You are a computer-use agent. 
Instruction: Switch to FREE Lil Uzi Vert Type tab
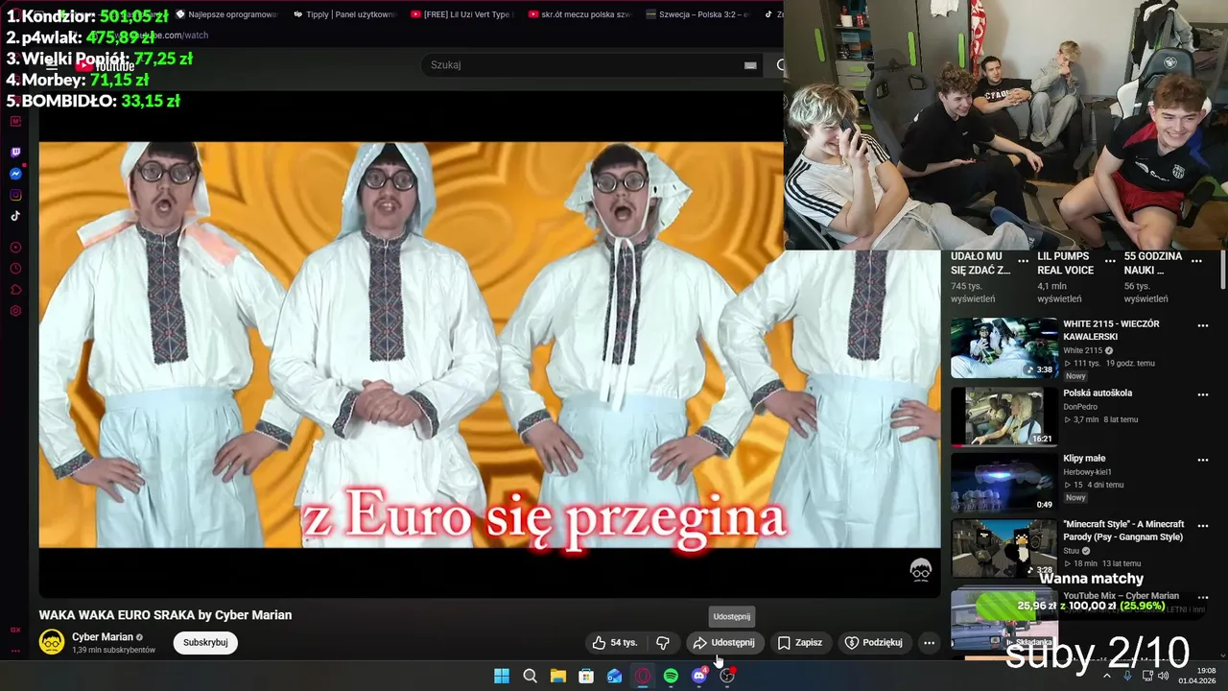[460, 14]
